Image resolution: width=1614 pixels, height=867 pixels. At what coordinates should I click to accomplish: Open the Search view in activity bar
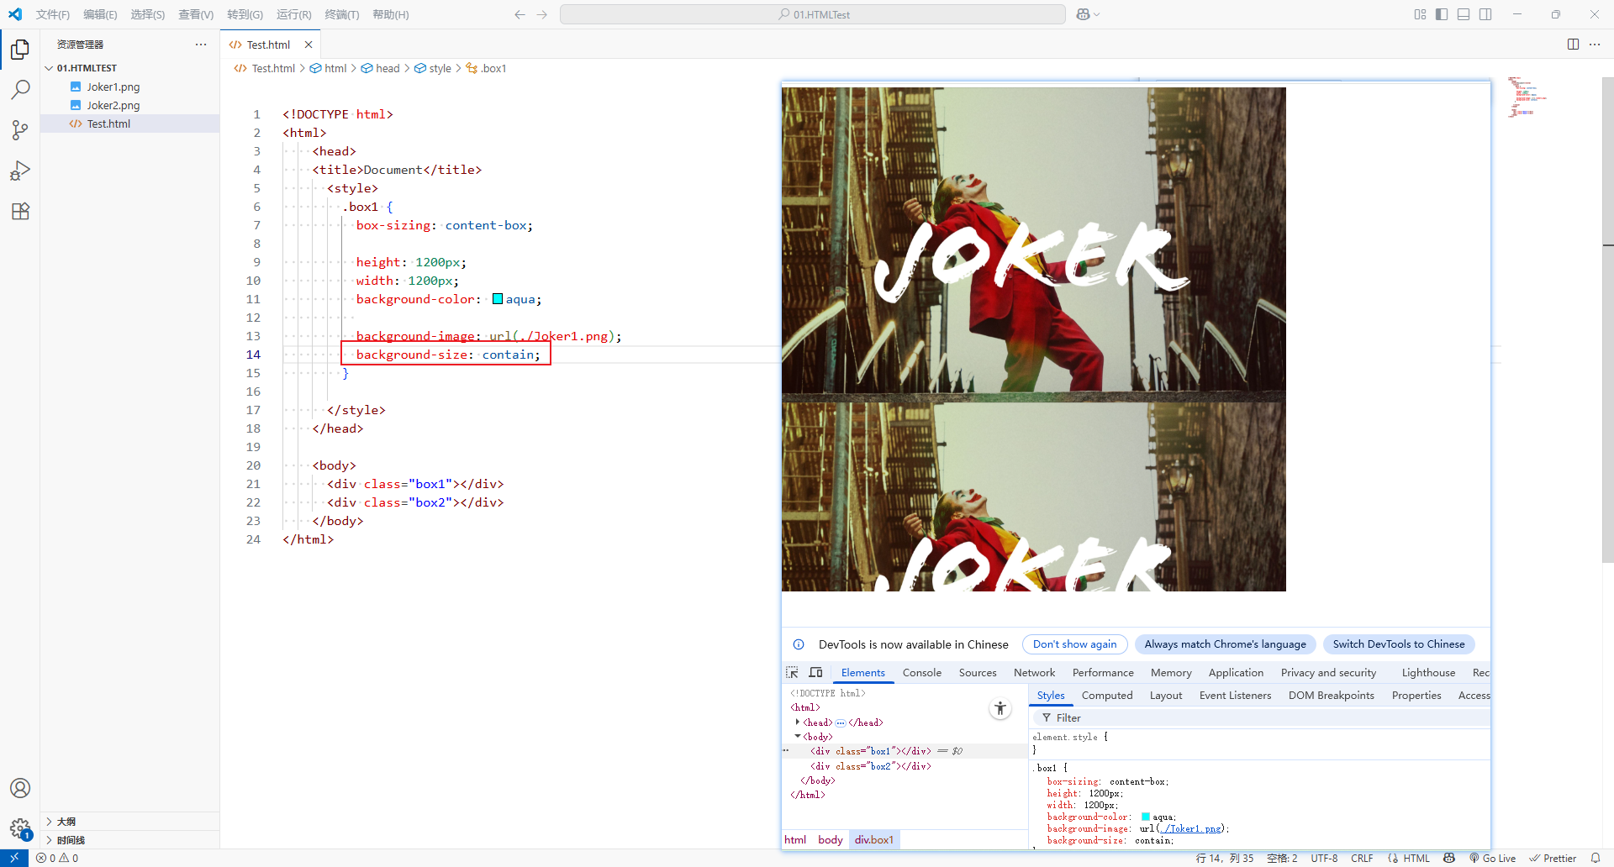point(20,90)
